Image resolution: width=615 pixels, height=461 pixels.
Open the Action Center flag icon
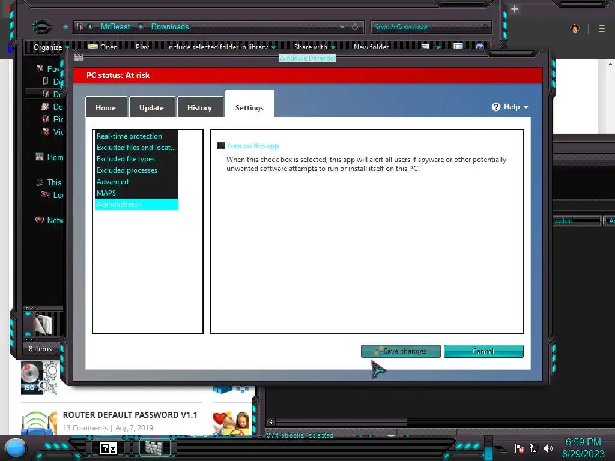tap(520, 448)
